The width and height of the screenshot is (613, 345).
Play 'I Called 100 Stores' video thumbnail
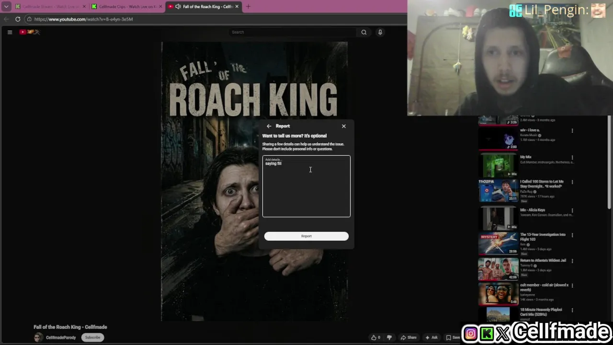498,191
